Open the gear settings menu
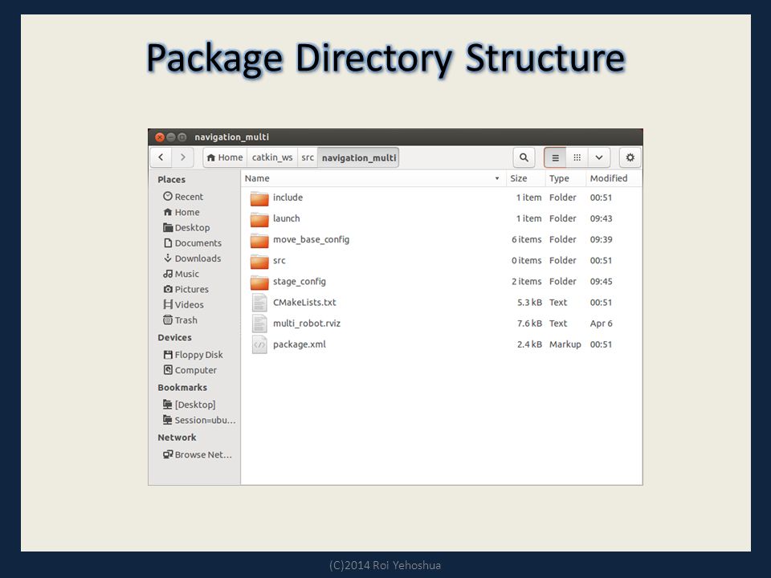The image size is (771, 578). click(x=630, y=157)
